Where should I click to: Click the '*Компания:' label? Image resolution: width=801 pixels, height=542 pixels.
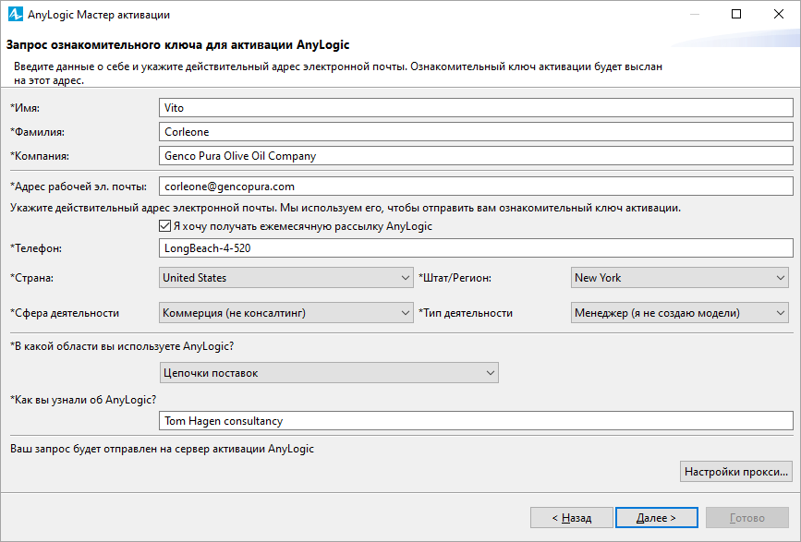tap(40, 156)
